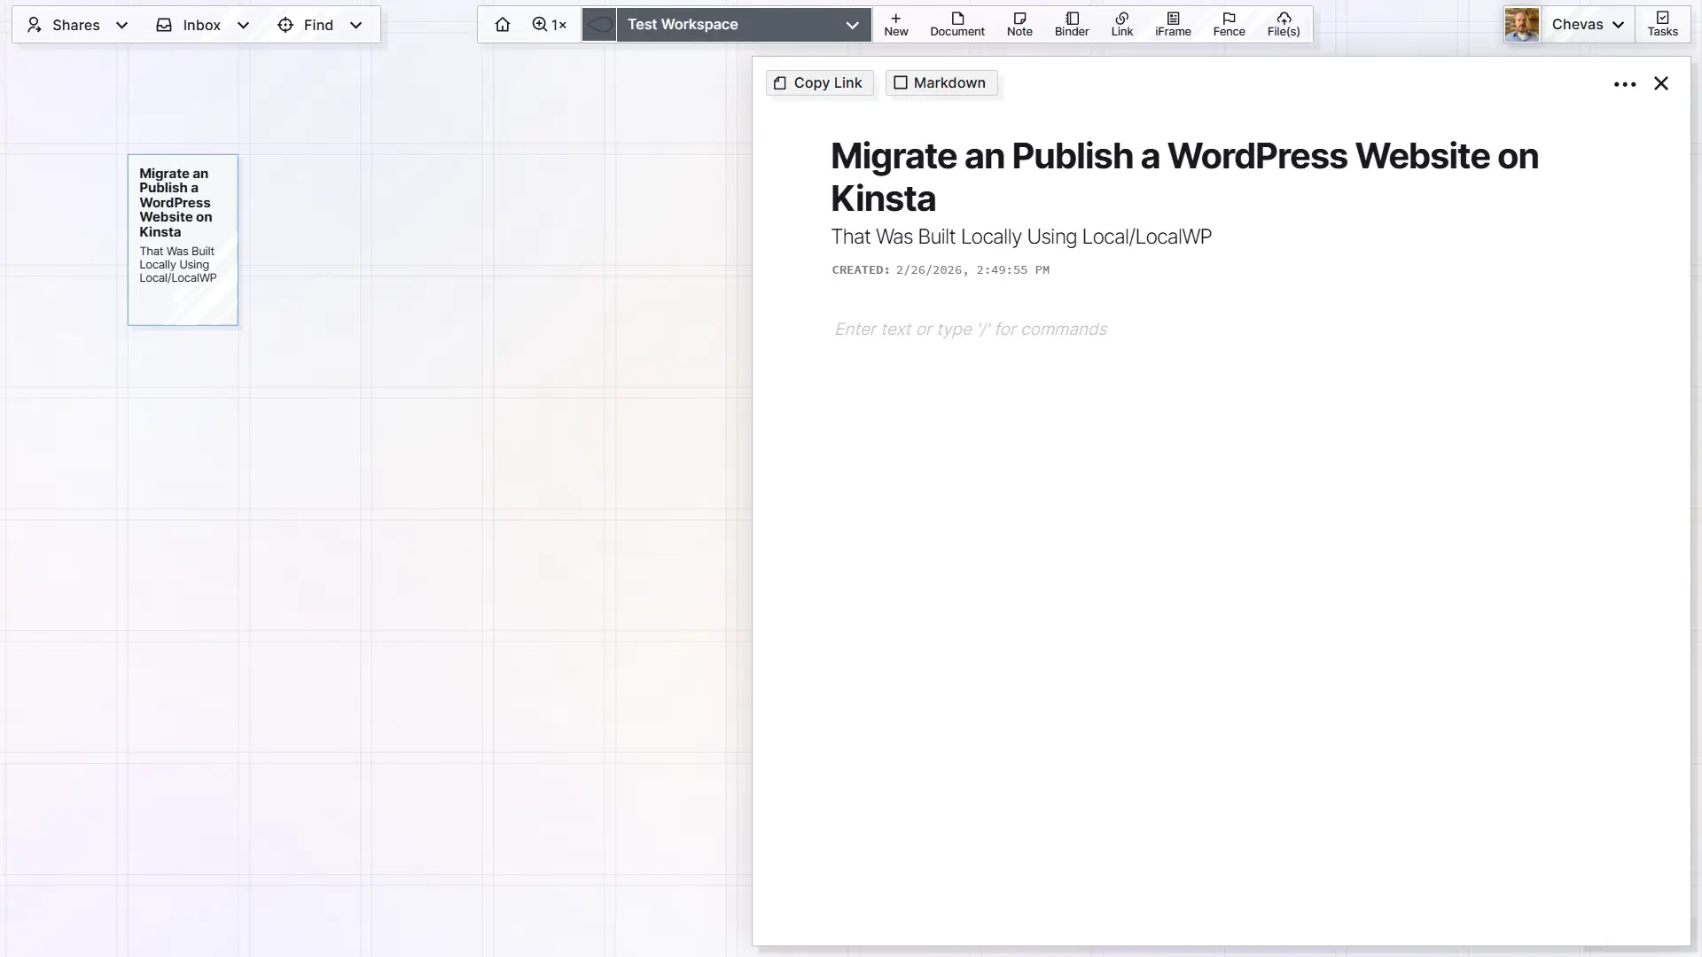Viewport: 1702px width, 957px height.
Task: Expand the Chevas account menu
Action: tap(1587, 24)
